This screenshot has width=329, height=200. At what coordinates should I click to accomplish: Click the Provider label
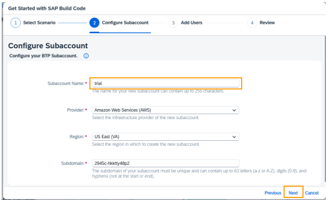pyautogui.click(x=75, y=110)
